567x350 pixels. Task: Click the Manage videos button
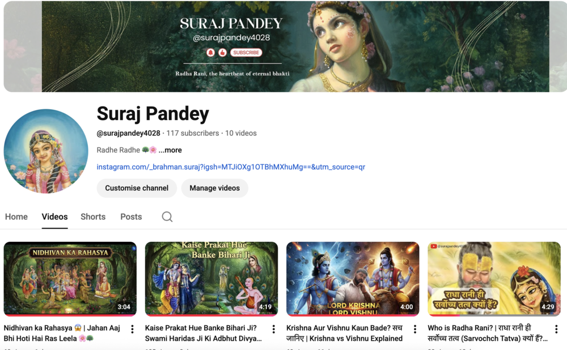(215, 188)
